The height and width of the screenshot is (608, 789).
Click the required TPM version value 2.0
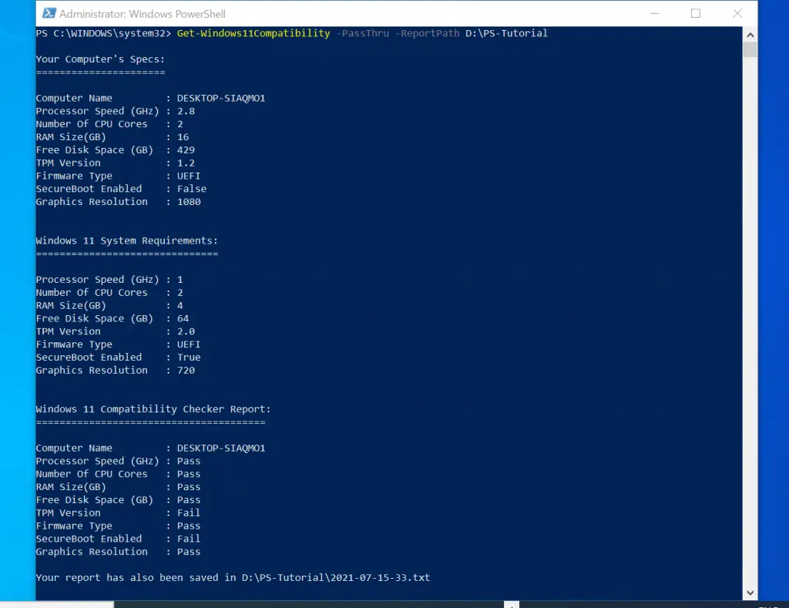click(186, 331)
